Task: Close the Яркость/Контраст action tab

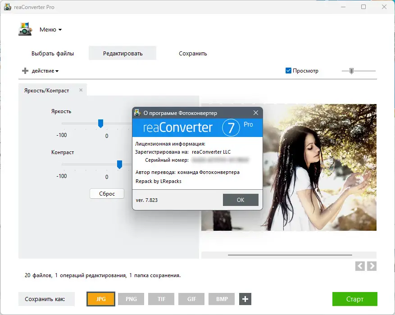Action: pos(81,90)
